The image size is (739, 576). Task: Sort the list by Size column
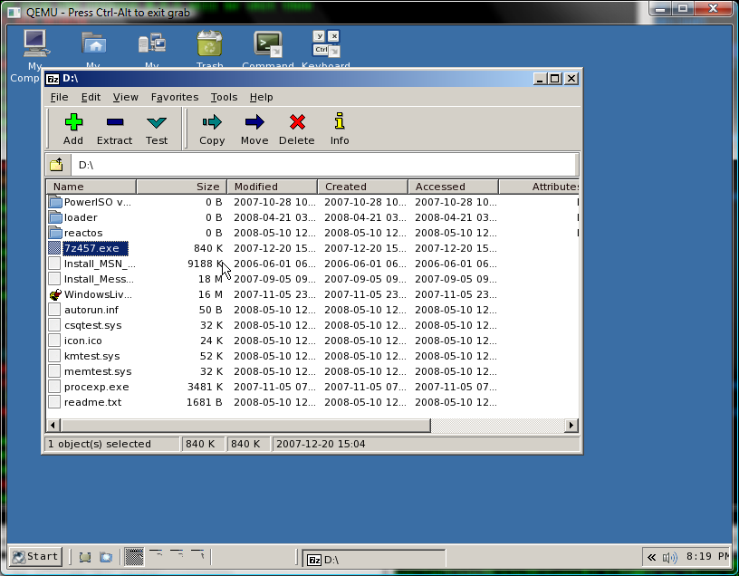tap(181, 187)
